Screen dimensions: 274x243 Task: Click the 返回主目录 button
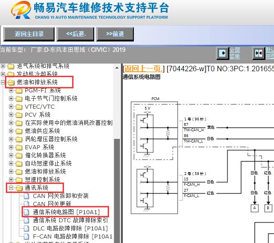point(29,34)
